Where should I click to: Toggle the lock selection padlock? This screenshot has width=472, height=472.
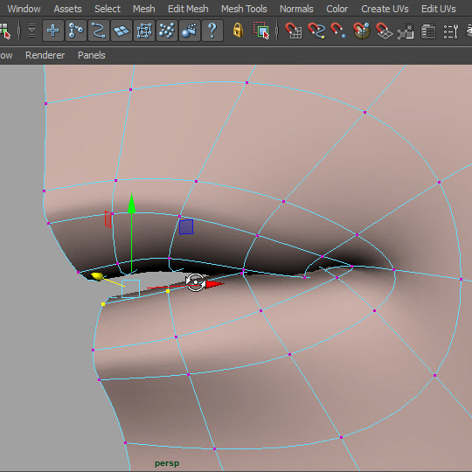click(x=238, y=31)
